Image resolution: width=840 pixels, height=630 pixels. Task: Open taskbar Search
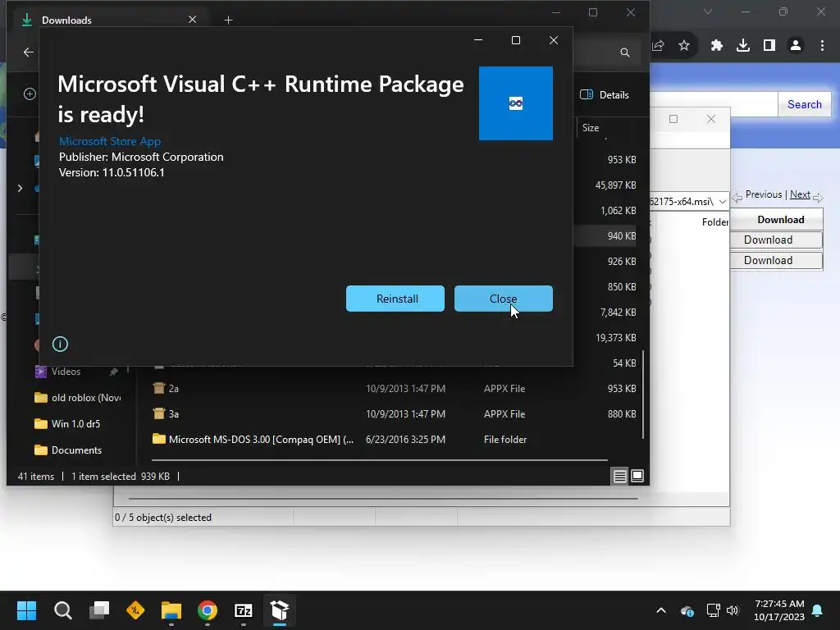[62, 610]
